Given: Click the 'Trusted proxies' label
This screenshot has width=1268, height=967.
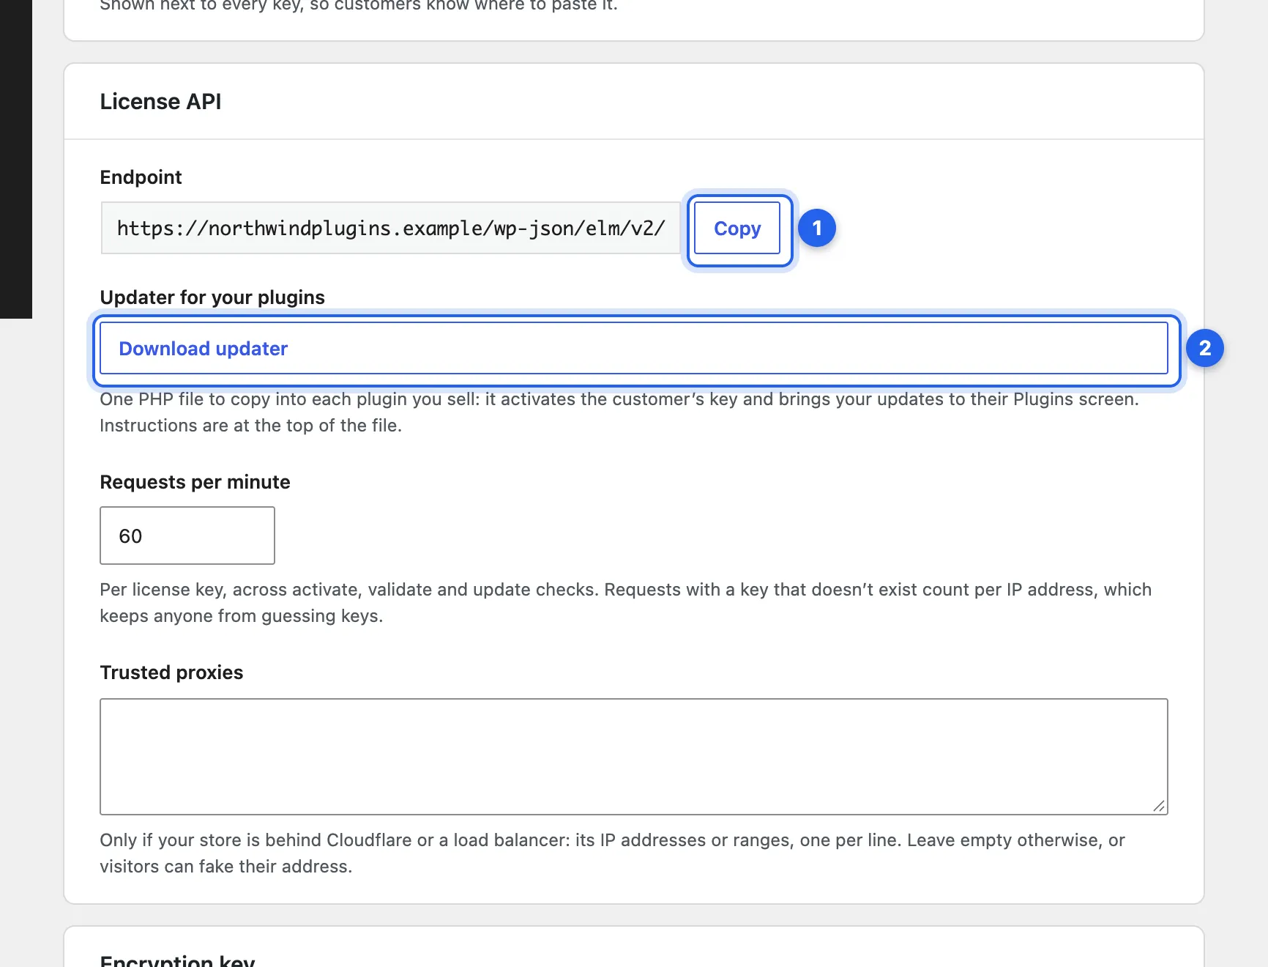Looking at the screenshot, I should (171, 673).
